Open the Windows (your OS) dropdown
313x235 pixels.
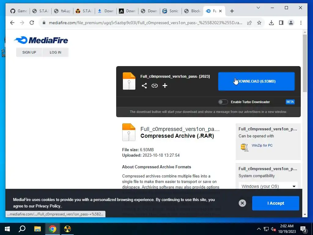268,186
